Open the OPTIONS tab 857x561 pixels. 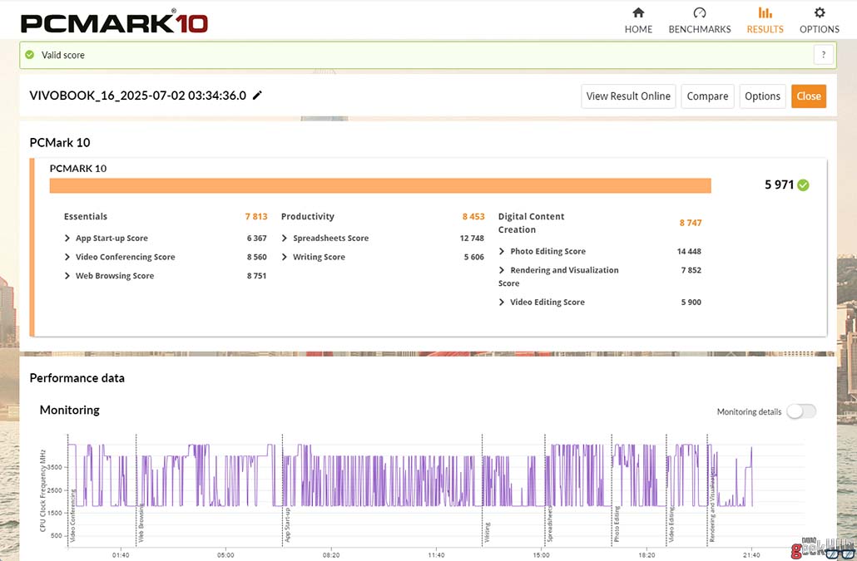pyautogui.click(x=819, y=21)
